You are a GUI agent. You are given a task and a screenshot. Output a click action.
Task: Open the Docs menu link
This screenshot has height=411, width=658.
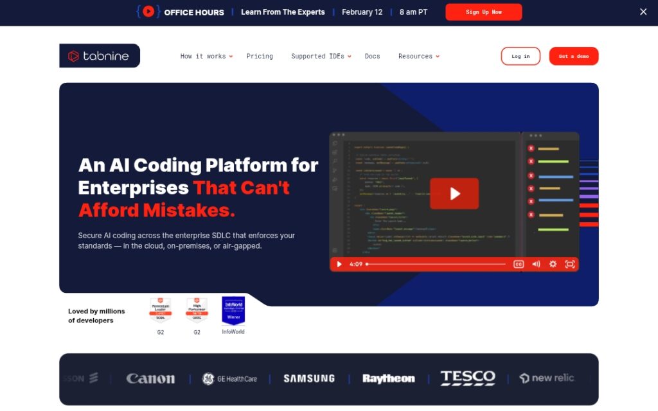click(372, 57)
